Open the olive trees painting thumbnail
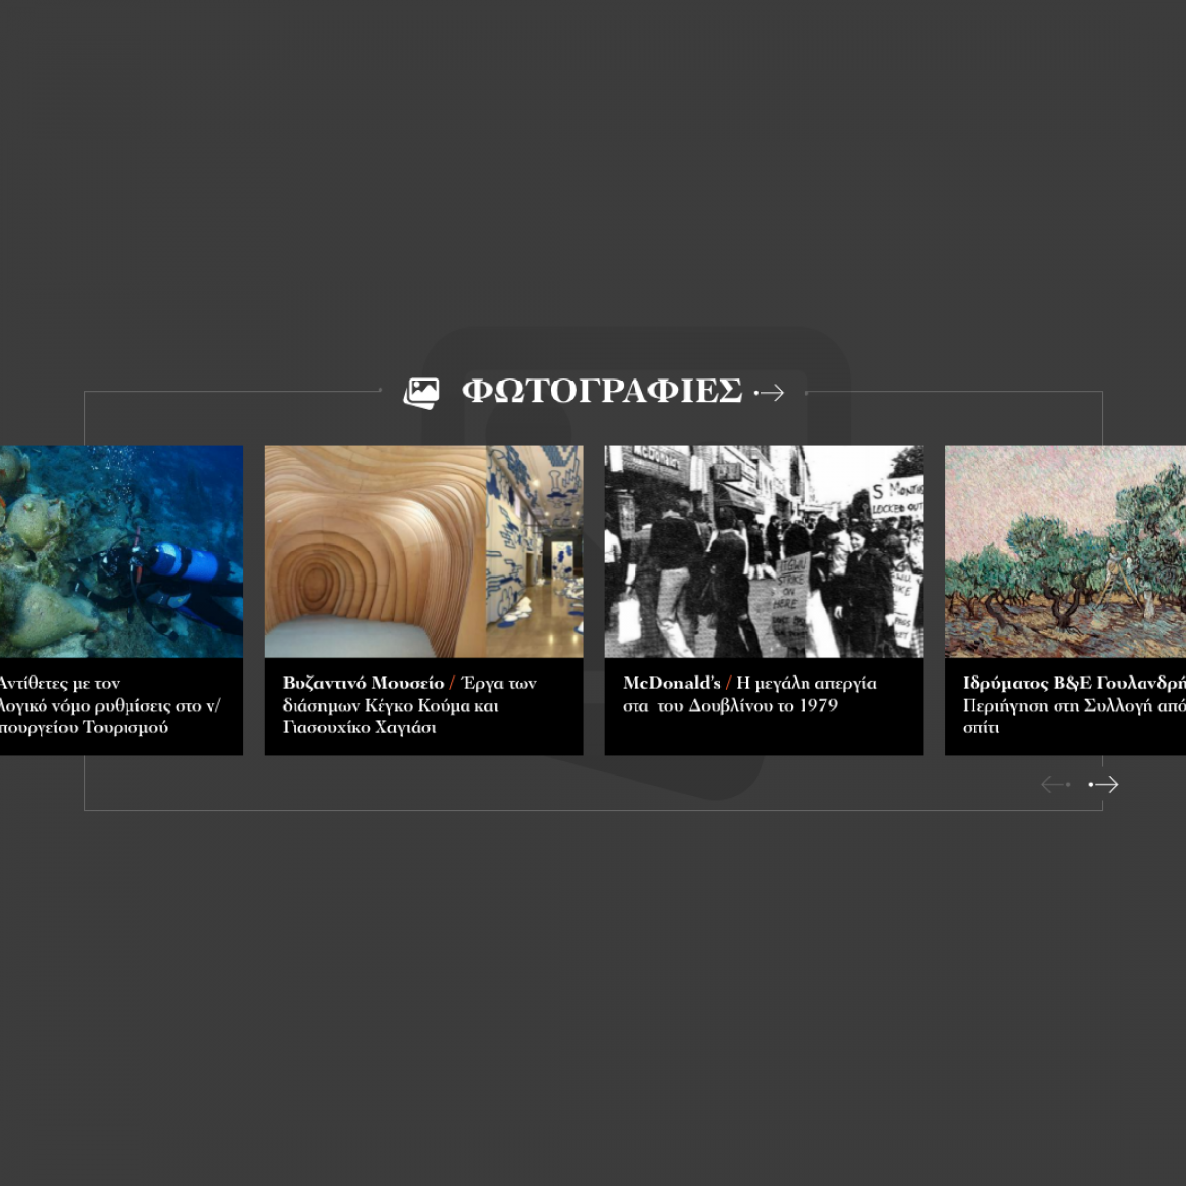1186x1186 pixels. tap(1065, 551)
